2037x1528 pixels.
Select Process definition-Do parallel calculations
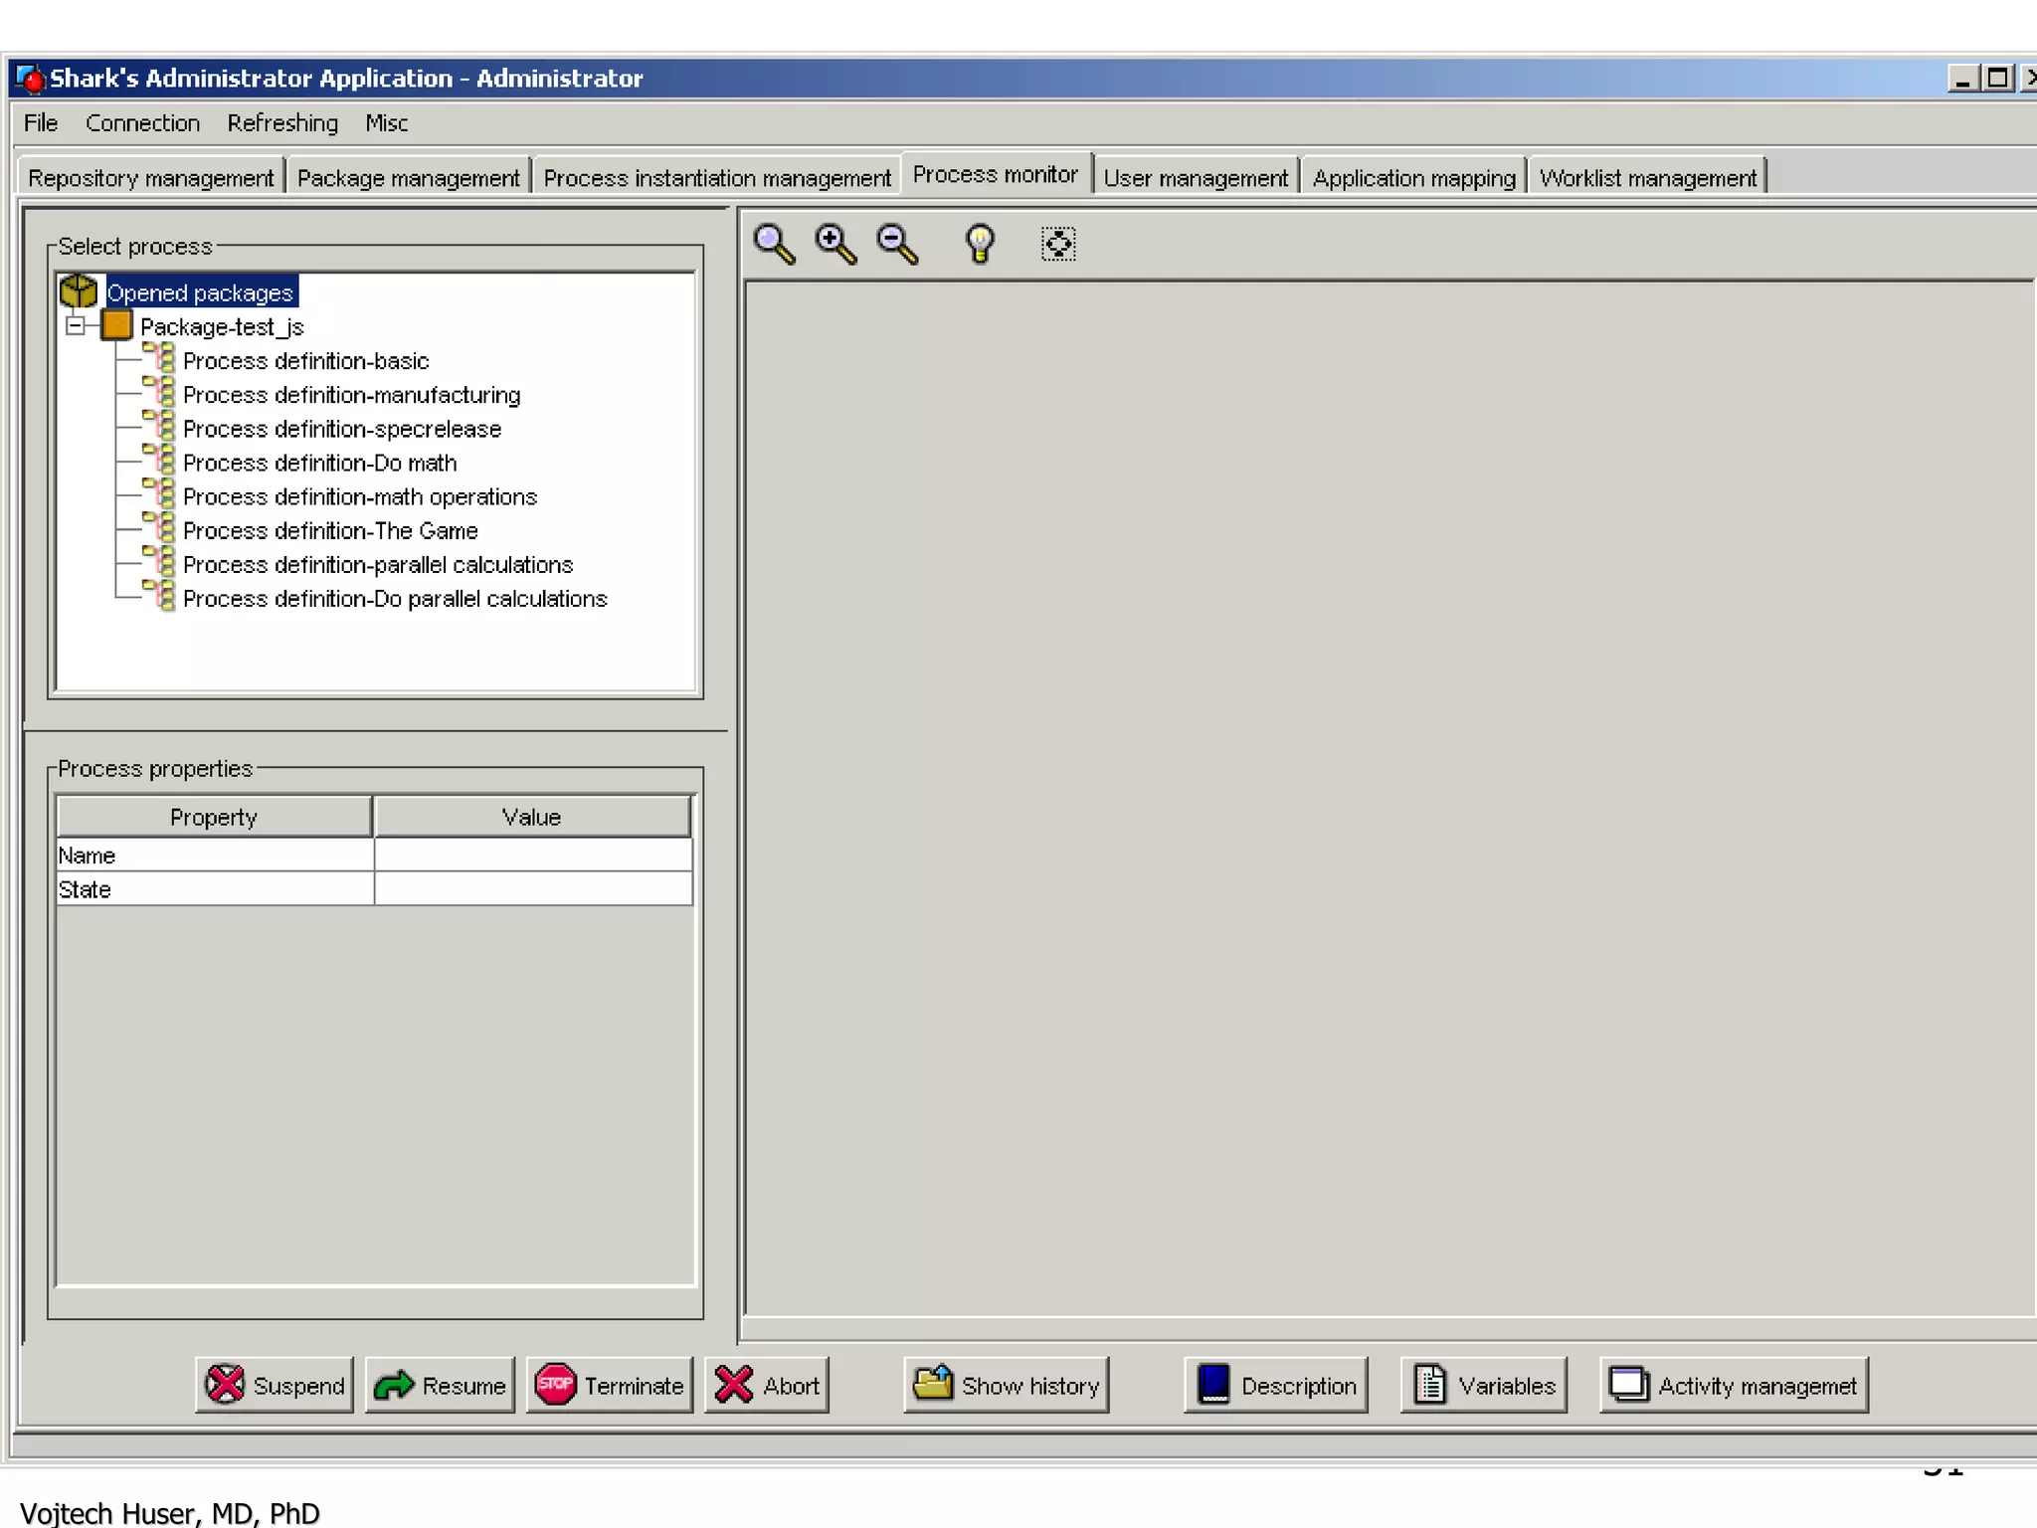coord(395,599)
